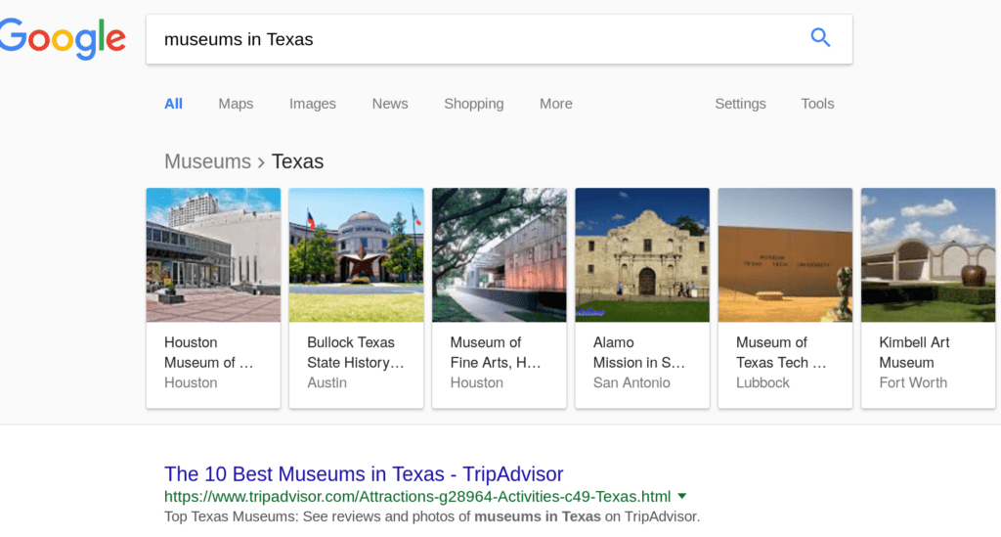
Task: Open Houston Museum of Natural Science photo
Action: tap(213, 254)
